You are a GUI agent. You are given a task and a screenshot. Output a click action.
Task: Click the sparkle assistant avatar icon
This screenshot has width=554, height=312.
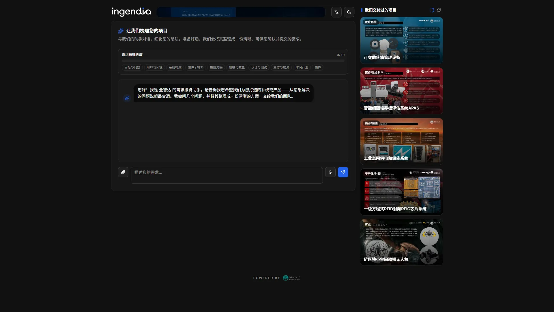pos(127,98)
